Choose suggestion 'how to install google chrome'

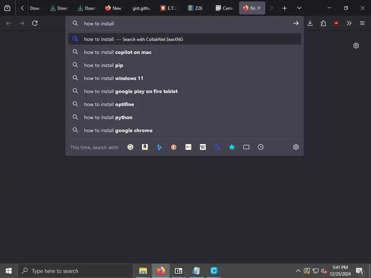pyautogui.click(x=184, y=130)
